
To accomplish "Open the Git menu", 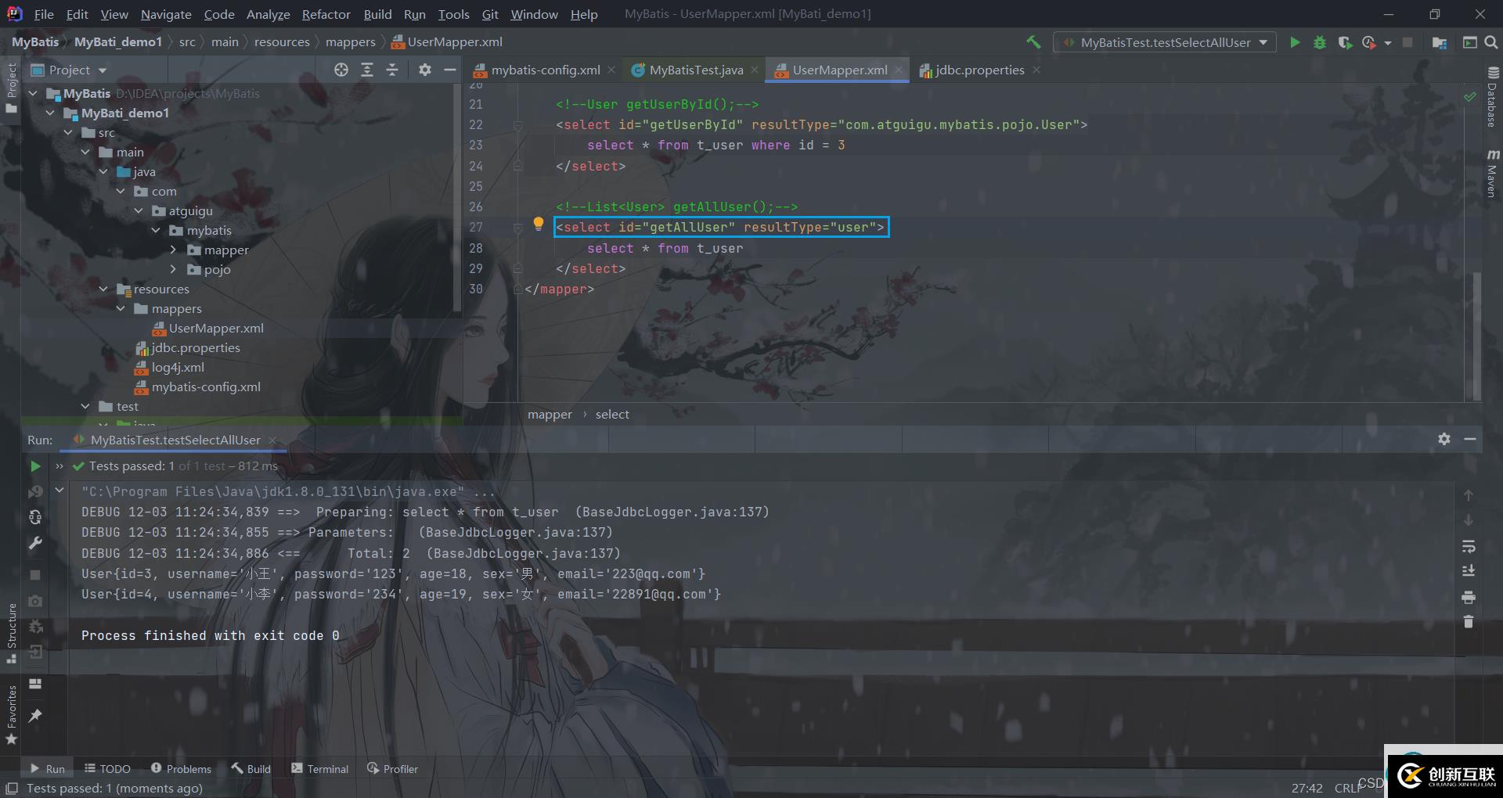I will pyautogui.click(x=490, y=14).
